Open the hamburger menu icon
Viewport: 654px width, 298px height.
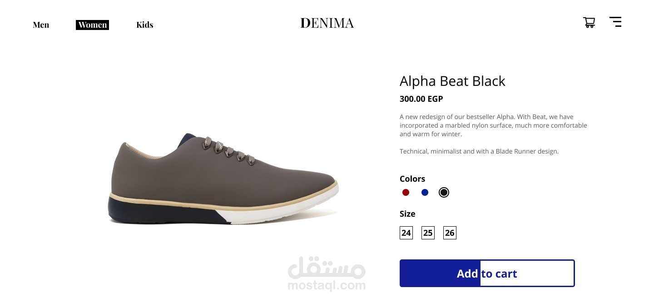tap(615, 22)
